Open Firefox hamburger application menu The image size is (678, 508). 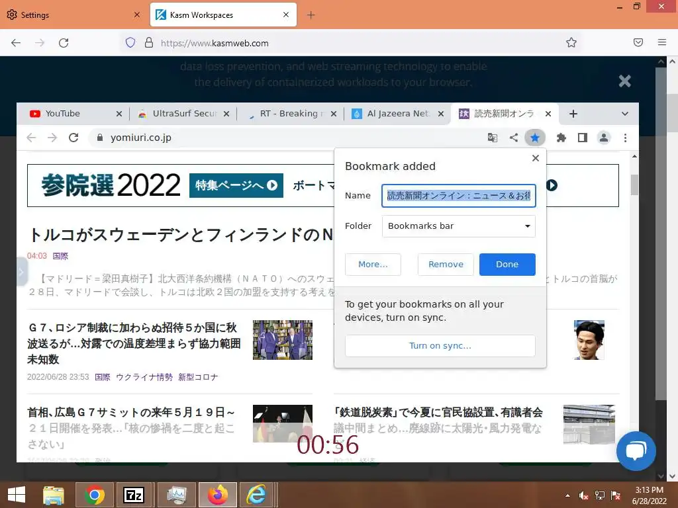(662, 42)
